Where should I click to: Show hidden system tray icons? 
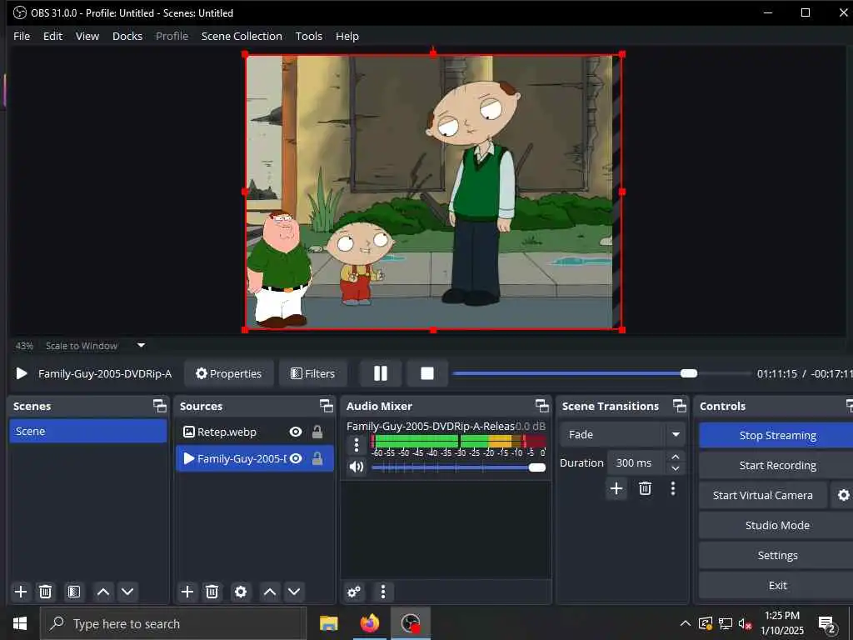(686, 623)
